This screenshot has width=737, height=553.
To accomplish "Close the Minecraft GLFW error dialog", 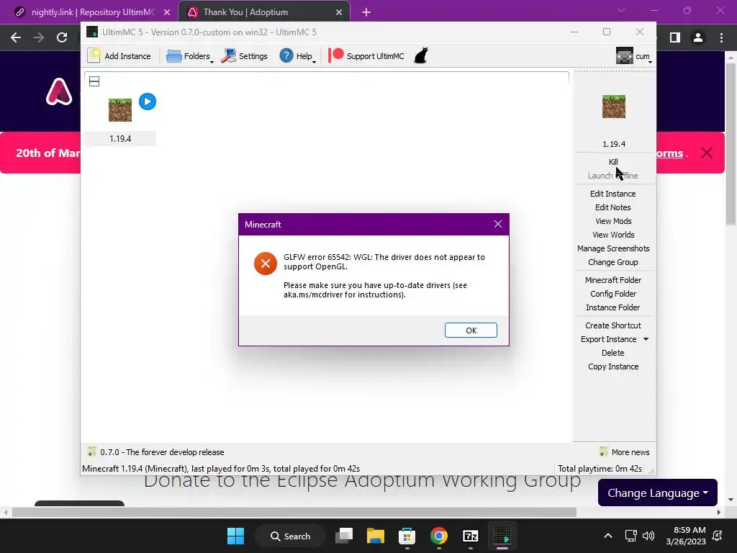I will tap(498, 225).
